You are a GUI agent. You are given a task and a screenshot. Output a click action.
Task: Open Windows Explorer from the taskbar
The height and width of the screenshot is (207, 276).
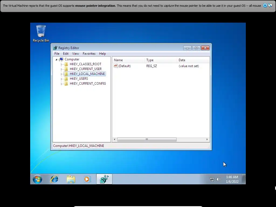coord(71,179)
